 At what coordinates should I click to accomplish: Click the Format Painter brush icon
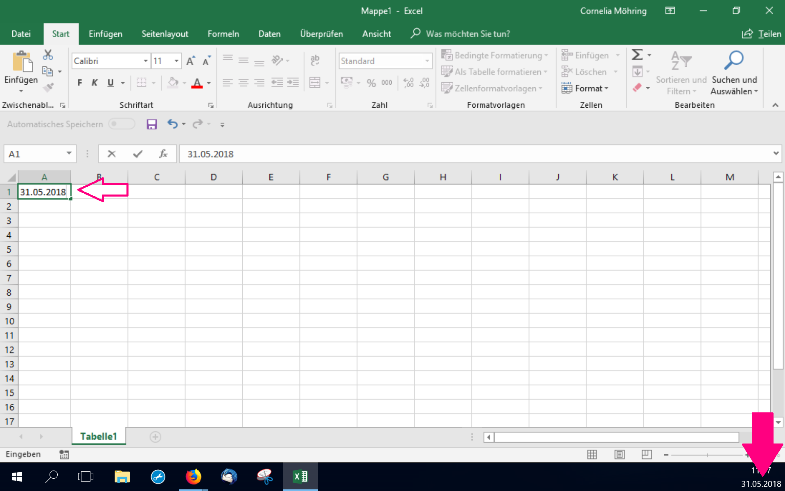(49, 87)
